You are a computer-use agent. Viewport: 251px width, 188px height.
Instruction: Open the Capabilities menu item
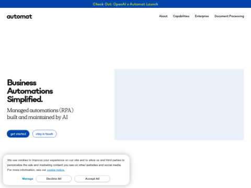(x=181, y=16)
